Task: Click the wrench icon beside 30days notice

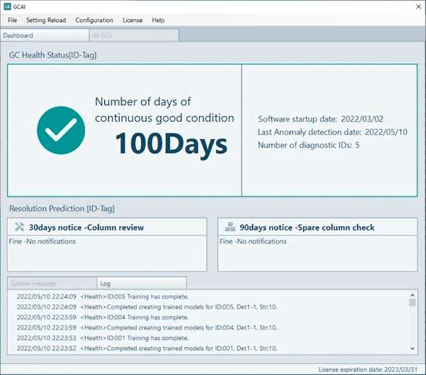Action: click(x=18, y=227)
